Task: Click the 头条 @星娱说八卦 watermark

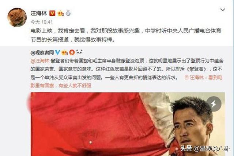Action: (x=204, y=148)
